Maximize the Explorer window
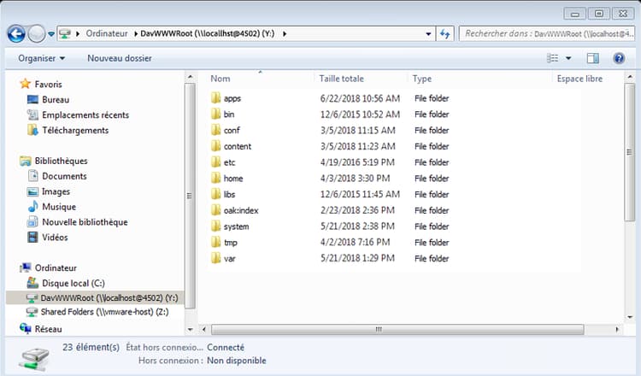641x376 pixels. pos(599,14)
